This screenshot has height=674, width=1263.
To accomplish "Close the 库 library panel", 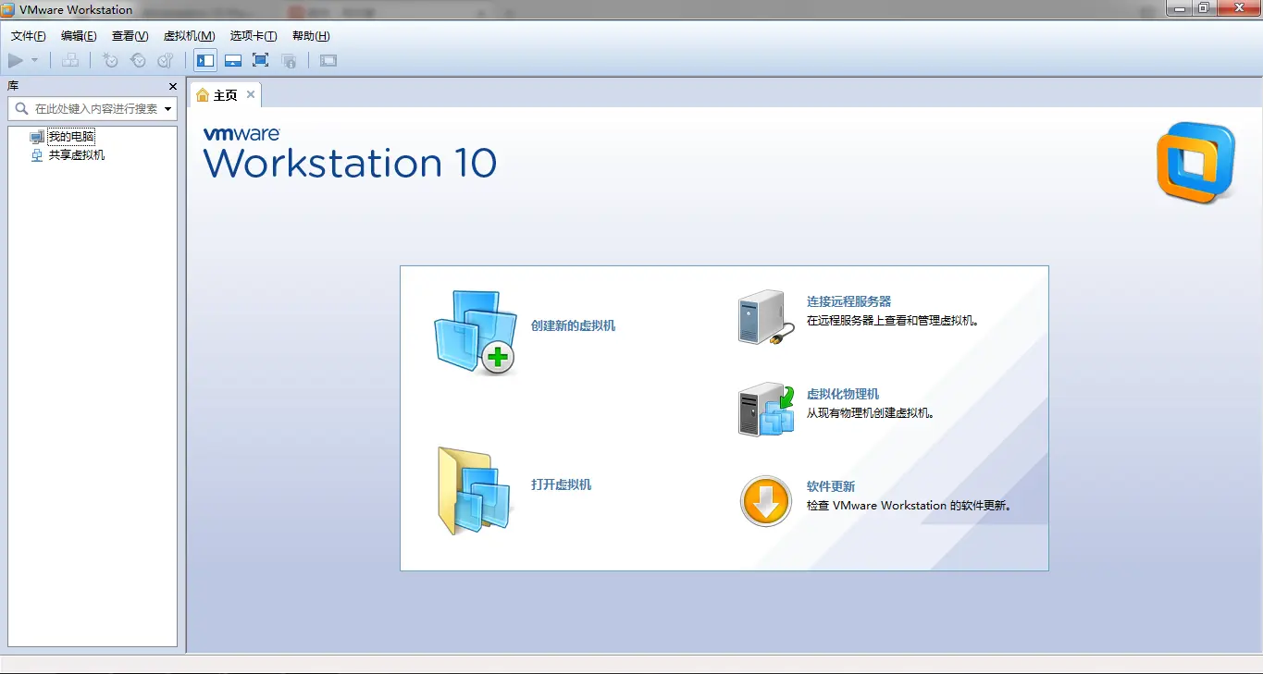I will (x=173, y=86).
